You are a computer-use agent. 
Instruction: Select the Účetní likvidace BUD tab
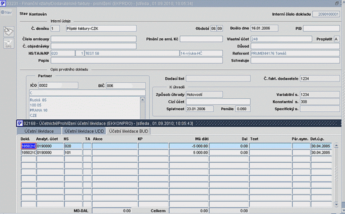(x=129, y=131)
